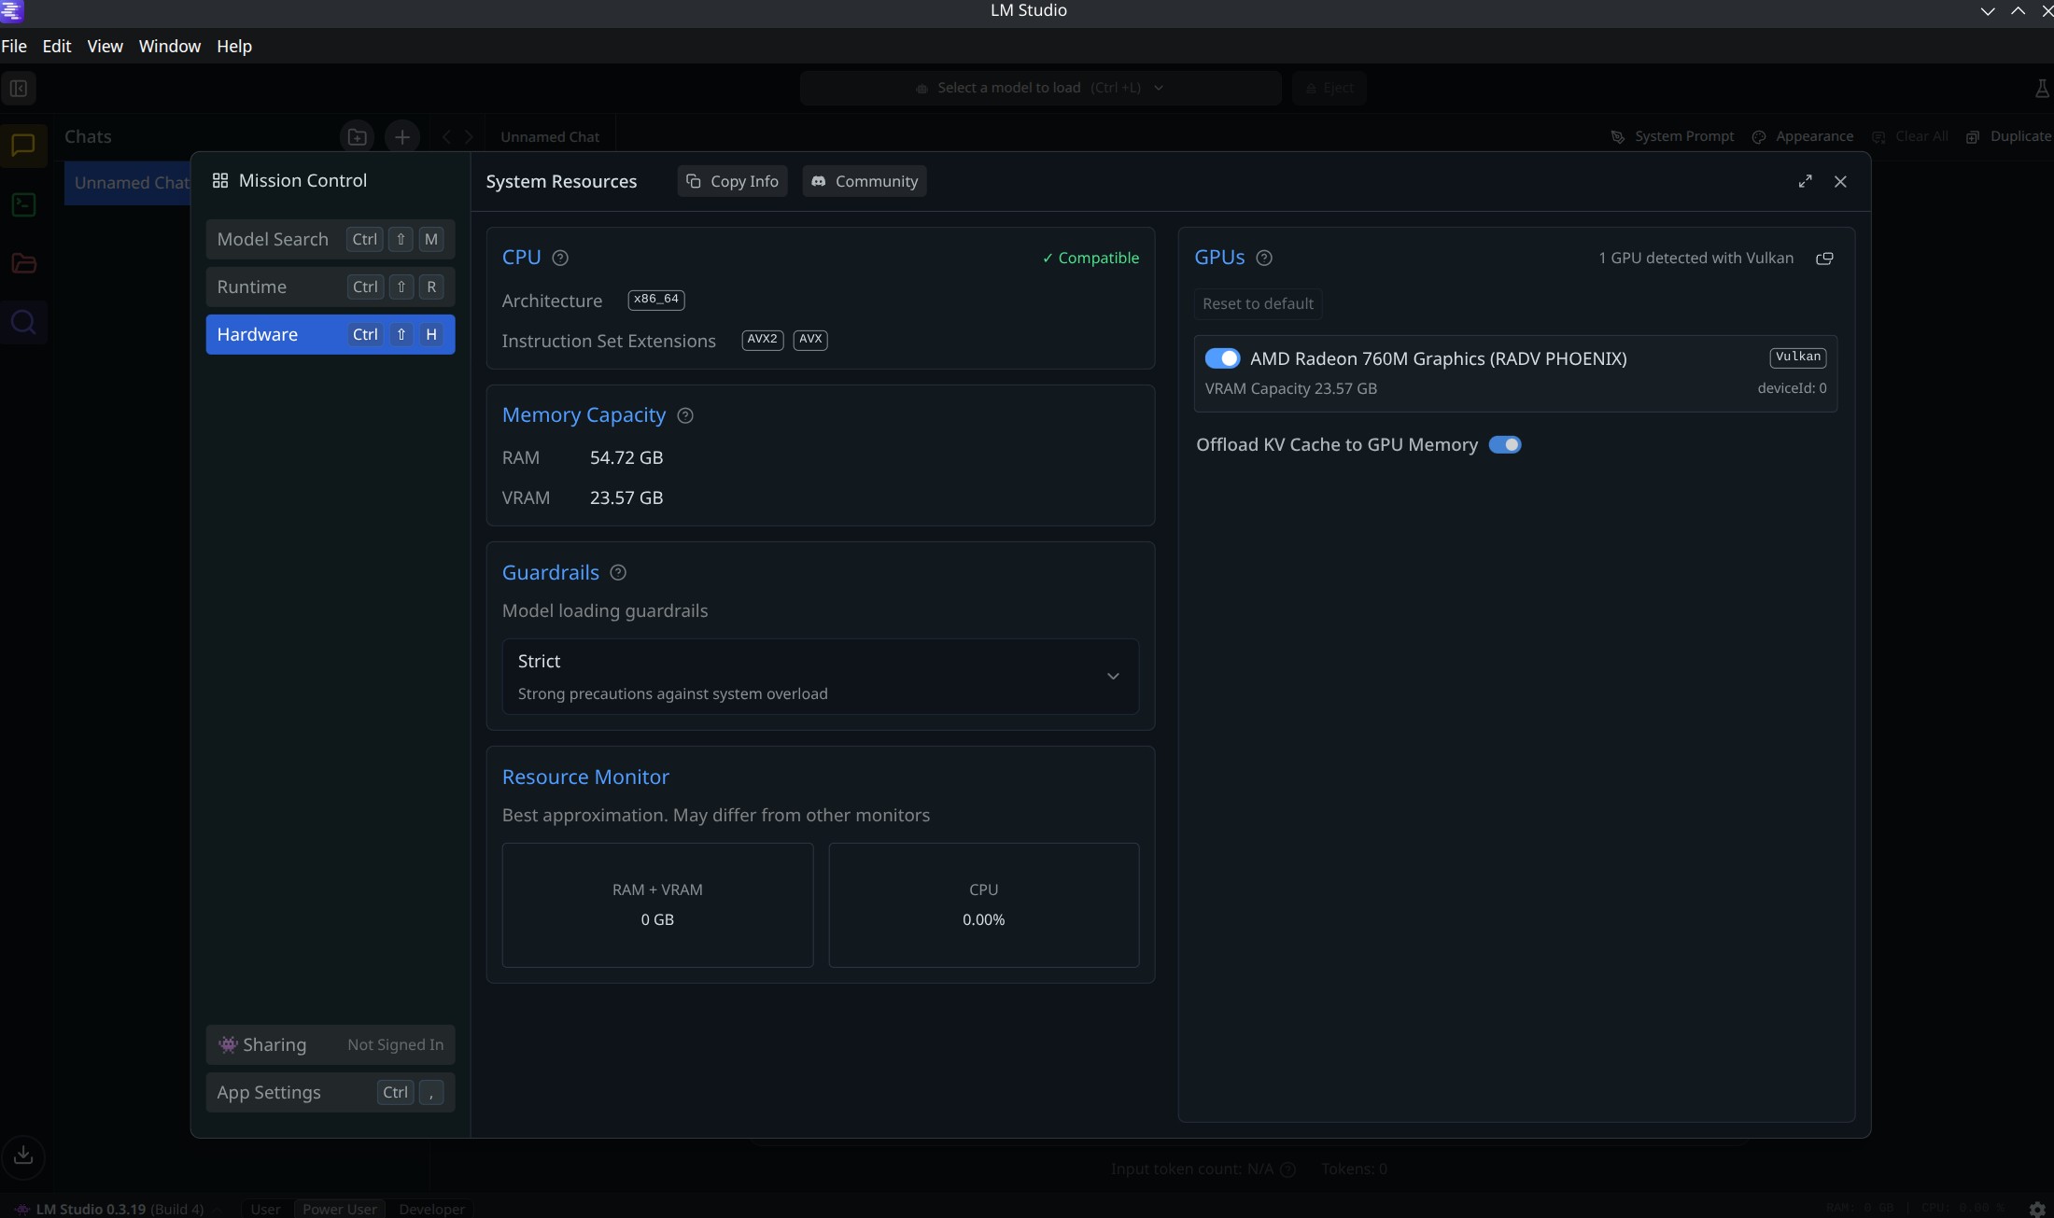Viewport: 2054px width, 1218px height.
Task: Click the Mission Control grid icon
Action: (220, 181)
